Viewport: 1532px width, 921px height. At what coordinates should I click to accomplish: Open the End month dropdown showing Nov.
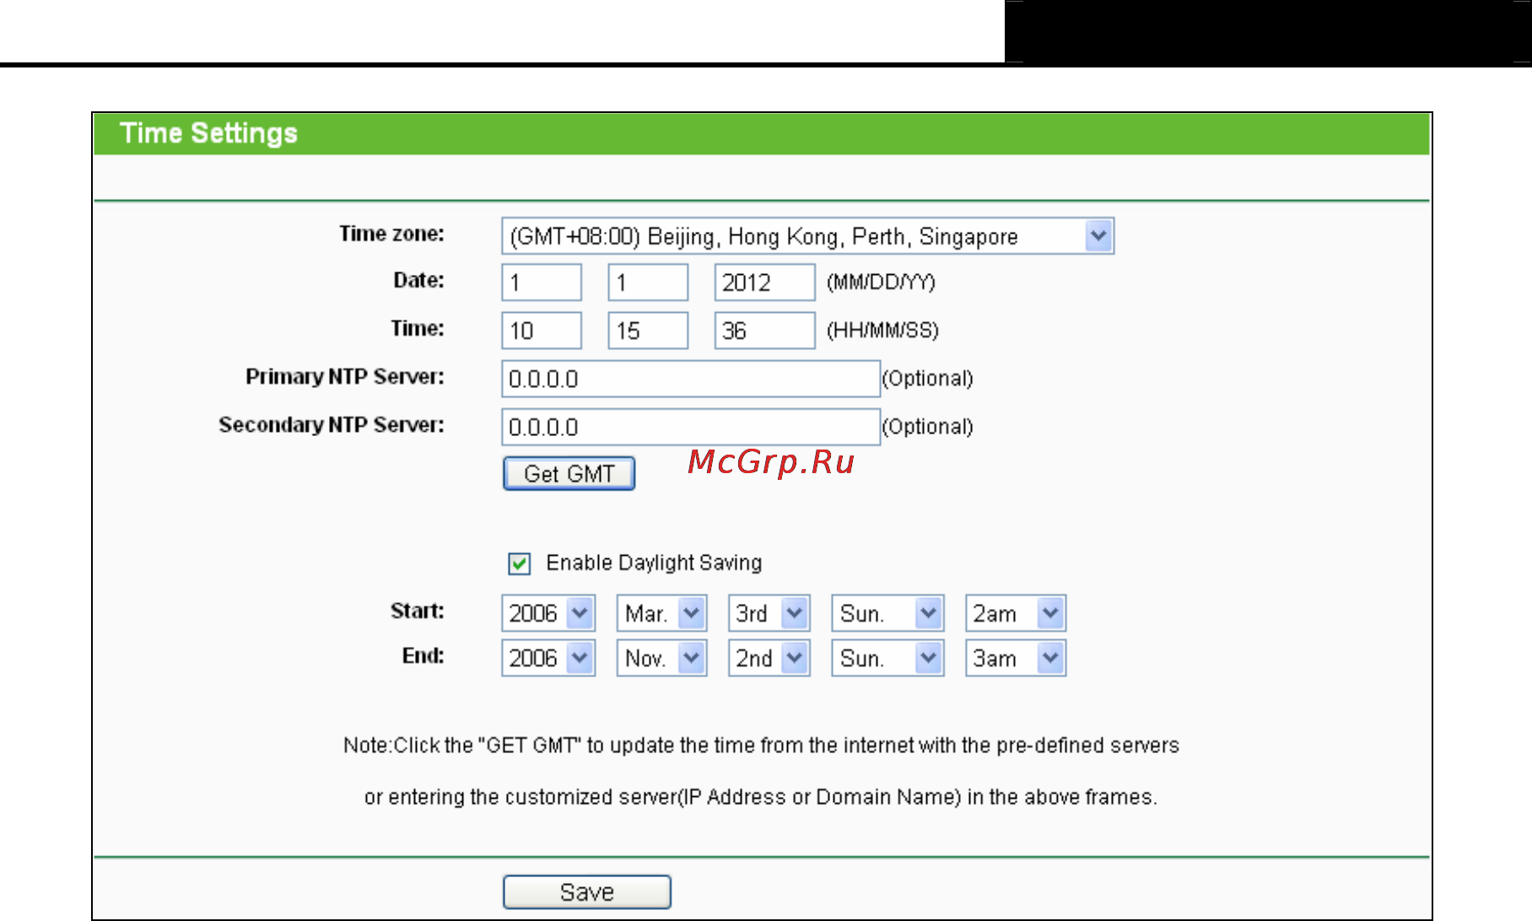[x=661, y=658]
